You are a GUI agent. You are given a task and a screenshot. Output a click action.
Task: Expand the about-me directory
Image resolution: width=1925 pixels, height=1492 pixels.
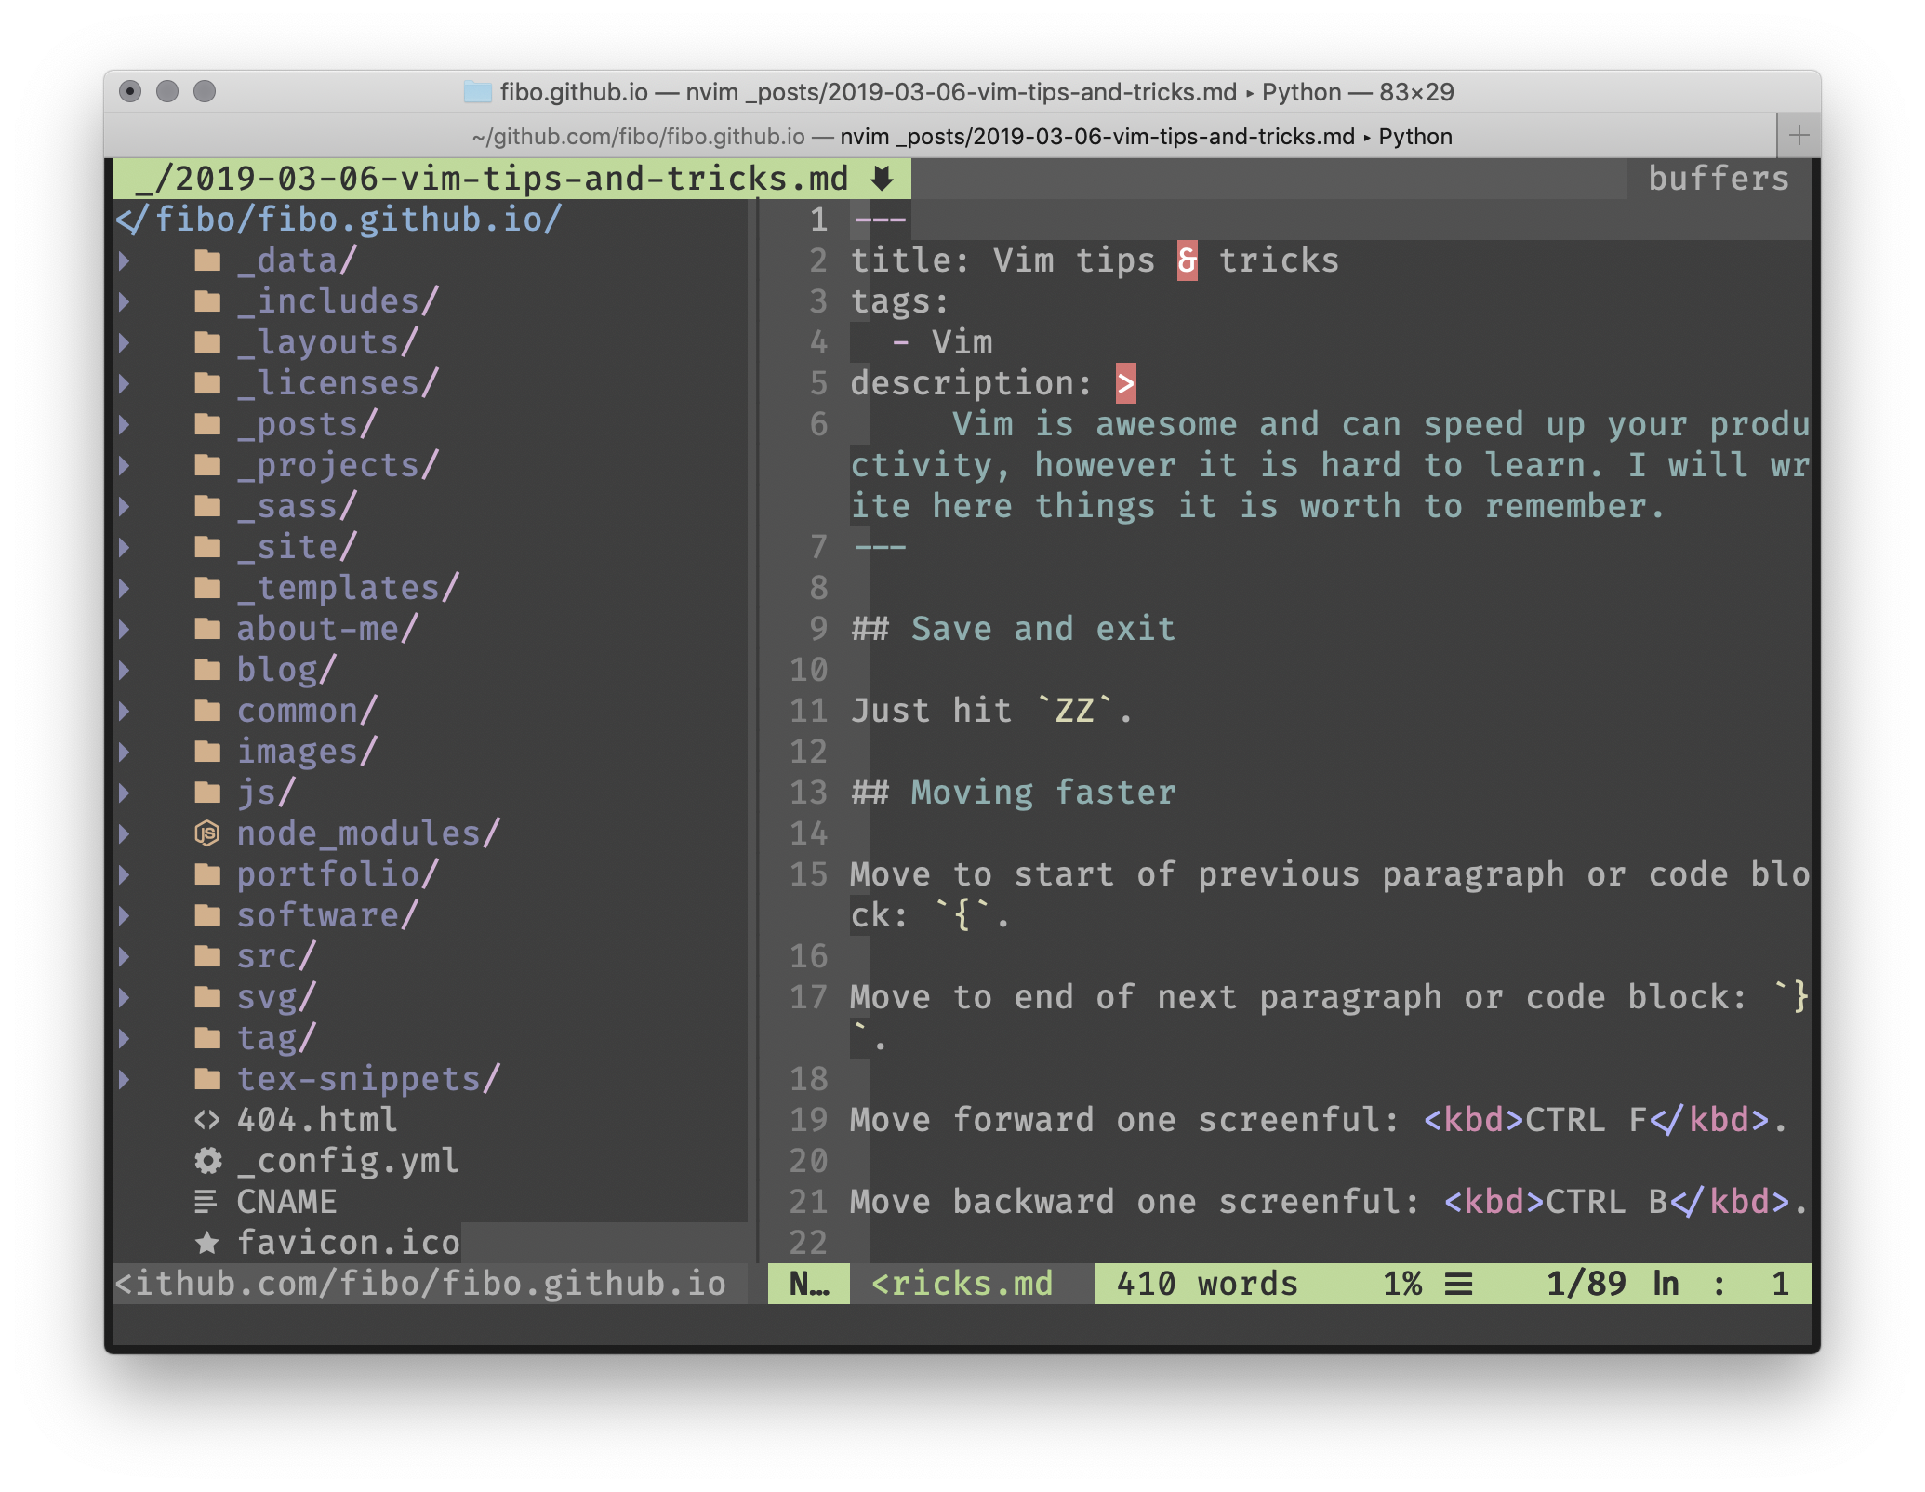(126, 628)
